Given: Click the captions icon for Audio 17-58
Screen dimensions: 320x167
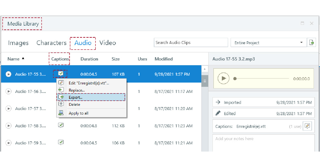Looking at the screenshot, I should tap(61, 125).
